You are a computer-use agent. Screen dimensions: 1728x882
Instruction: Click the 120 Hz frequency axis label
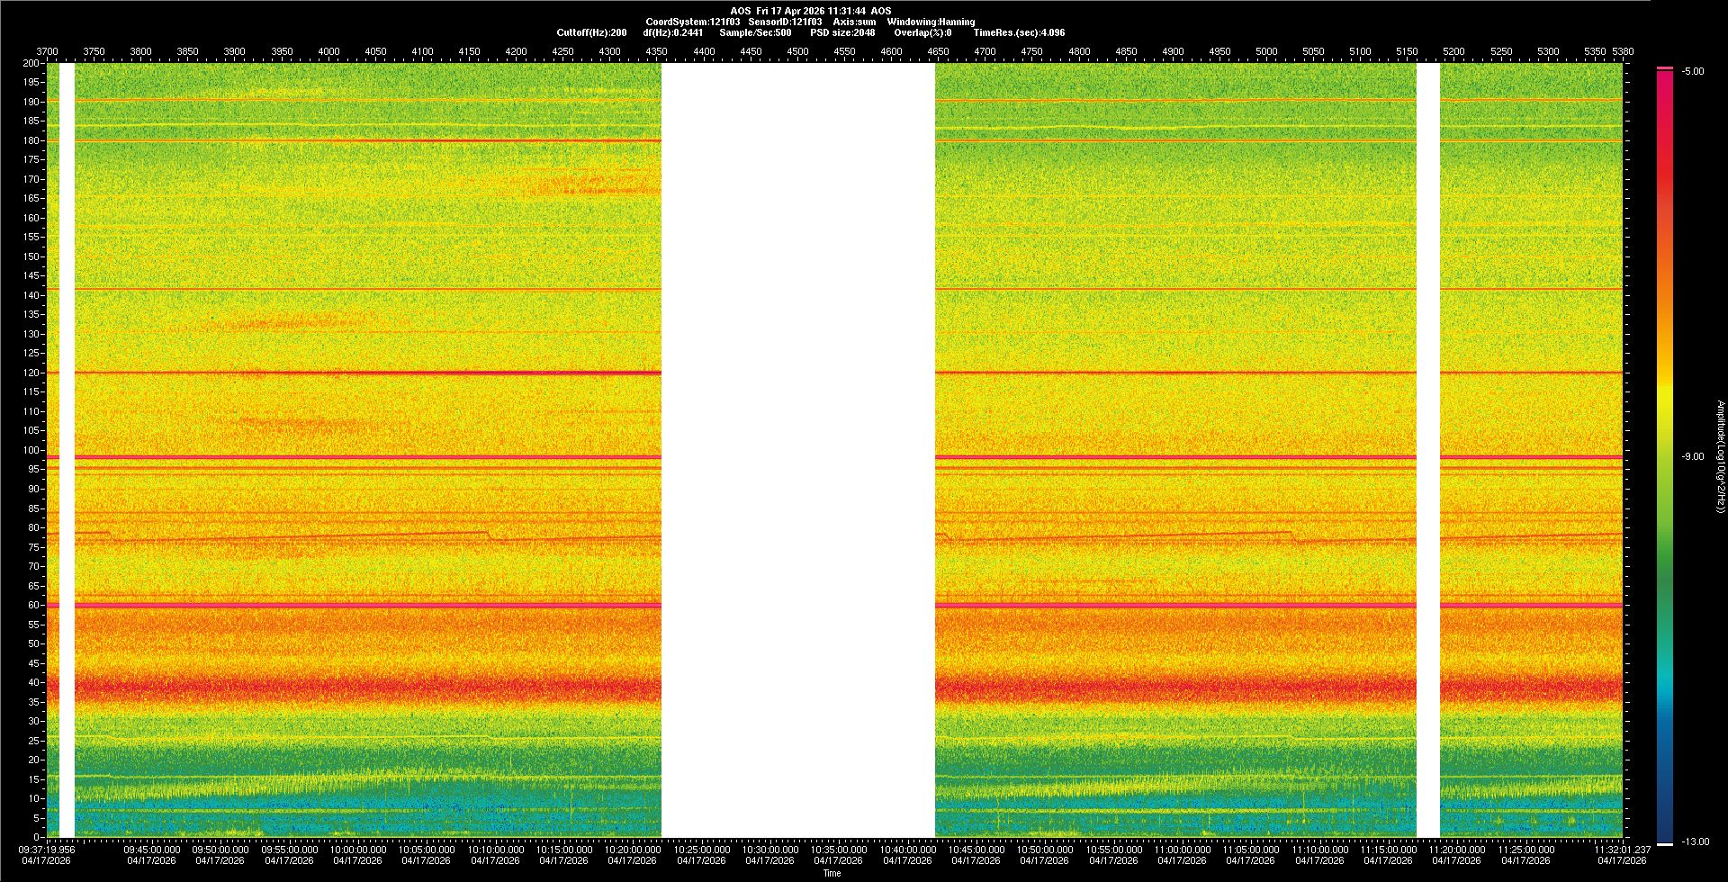tap(31, 373)
